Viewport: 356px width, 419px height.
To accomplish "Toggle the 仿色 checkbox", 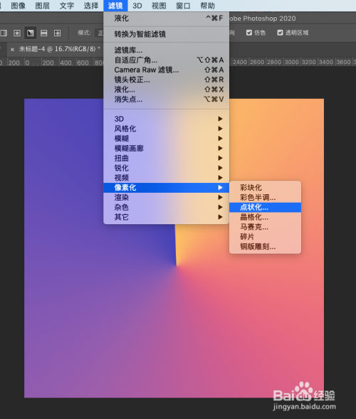I will pos(249,33).
